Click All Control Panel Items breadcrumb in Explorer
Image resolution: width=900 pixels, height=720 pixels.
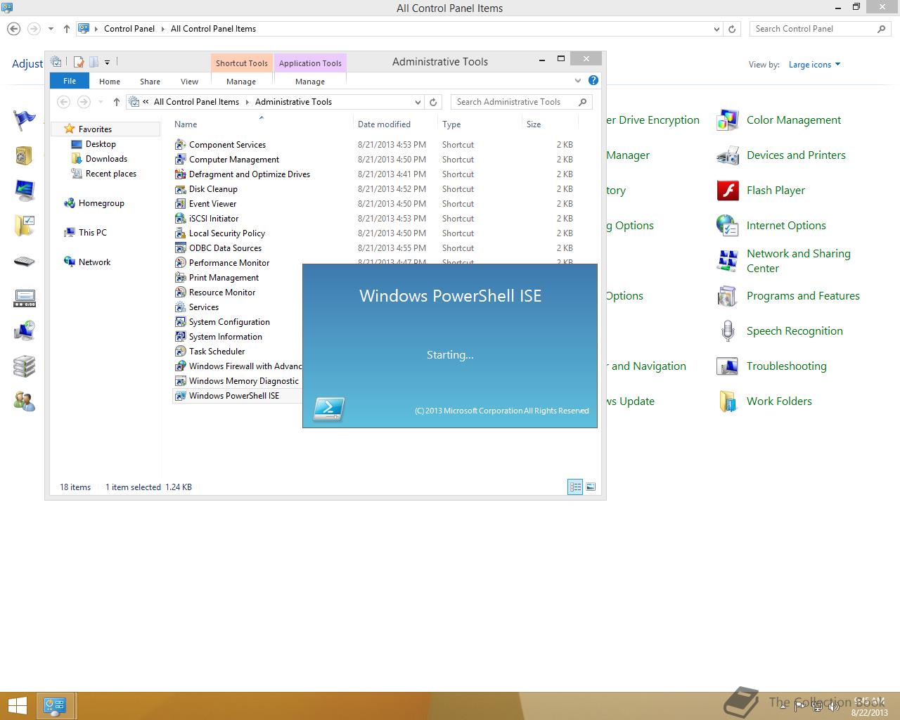tap(196, 102)
